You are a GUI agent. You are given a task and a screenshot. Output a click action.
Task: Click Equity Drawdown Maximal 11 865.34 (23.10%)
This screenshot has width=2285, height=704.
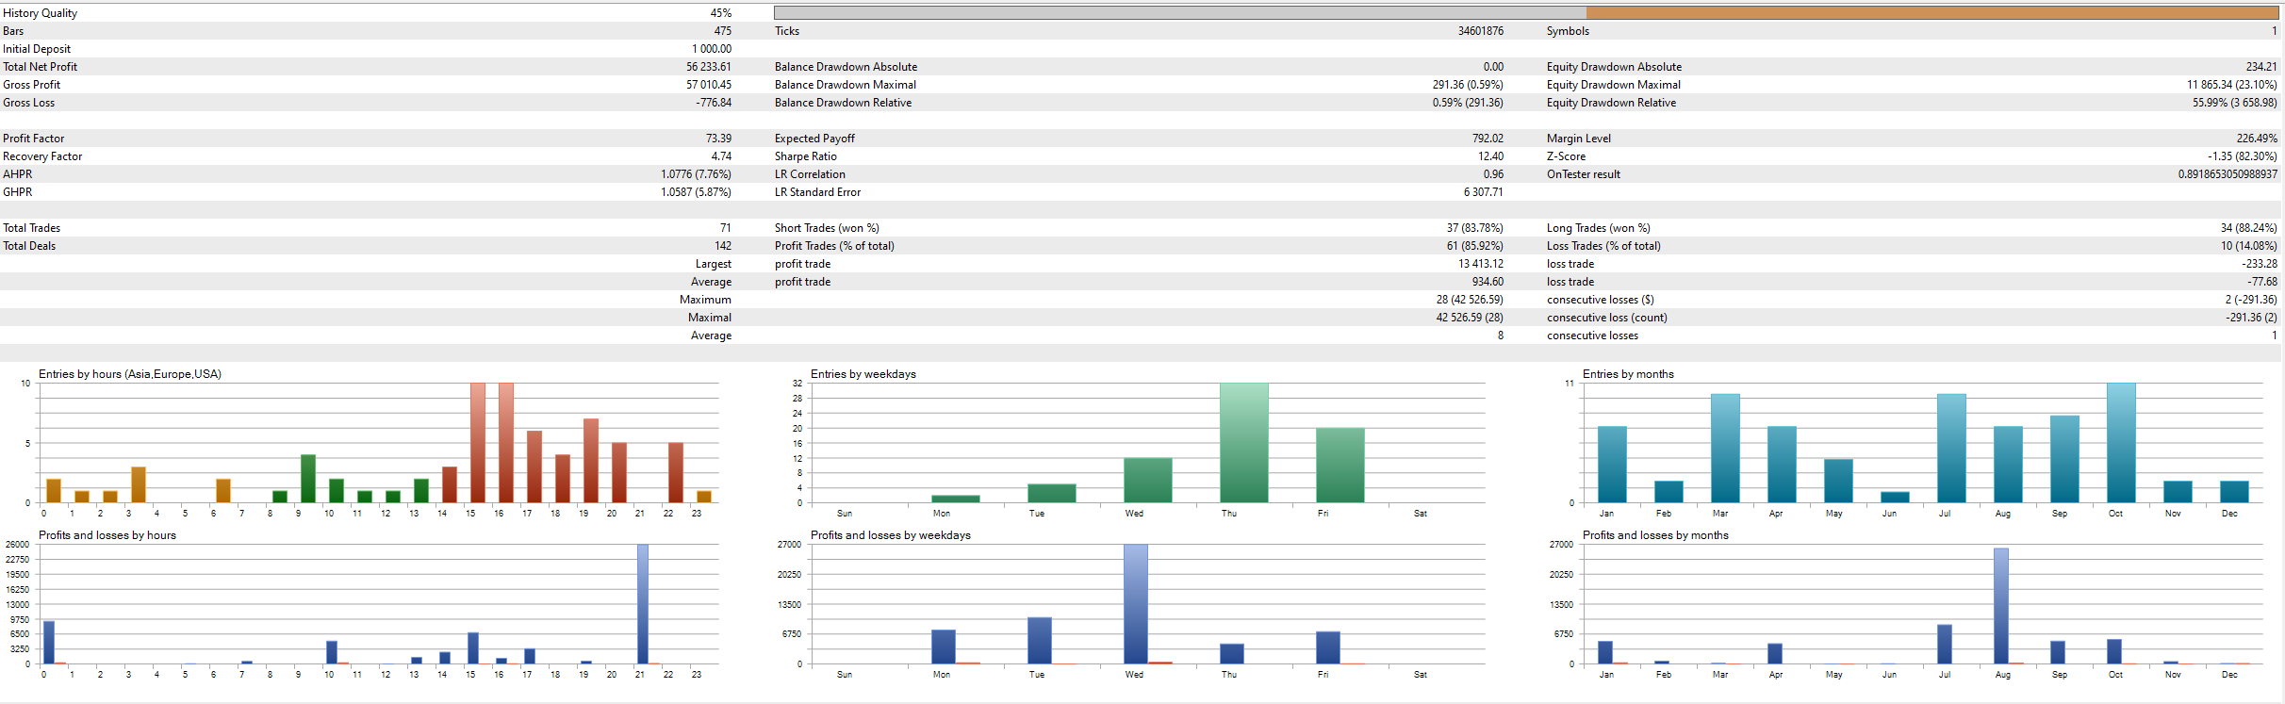tap(2231, 85)
